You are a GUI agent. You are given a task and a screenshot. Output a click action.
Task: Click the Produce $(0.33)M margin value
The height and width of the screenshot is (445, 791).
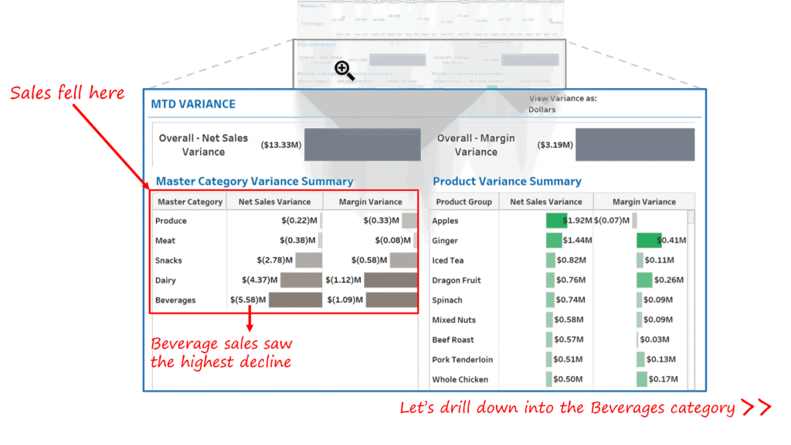coord(381,220)
